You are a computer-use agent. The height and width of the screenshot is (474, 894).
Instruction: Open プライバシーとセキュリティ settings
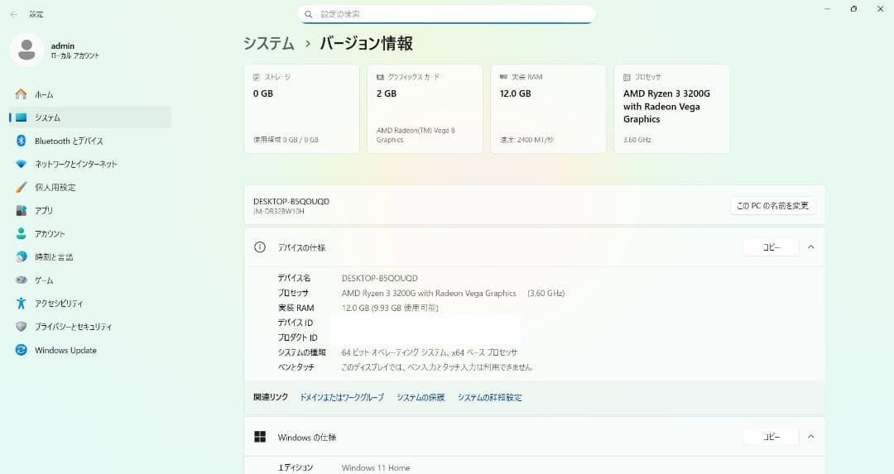pos(91,327)
